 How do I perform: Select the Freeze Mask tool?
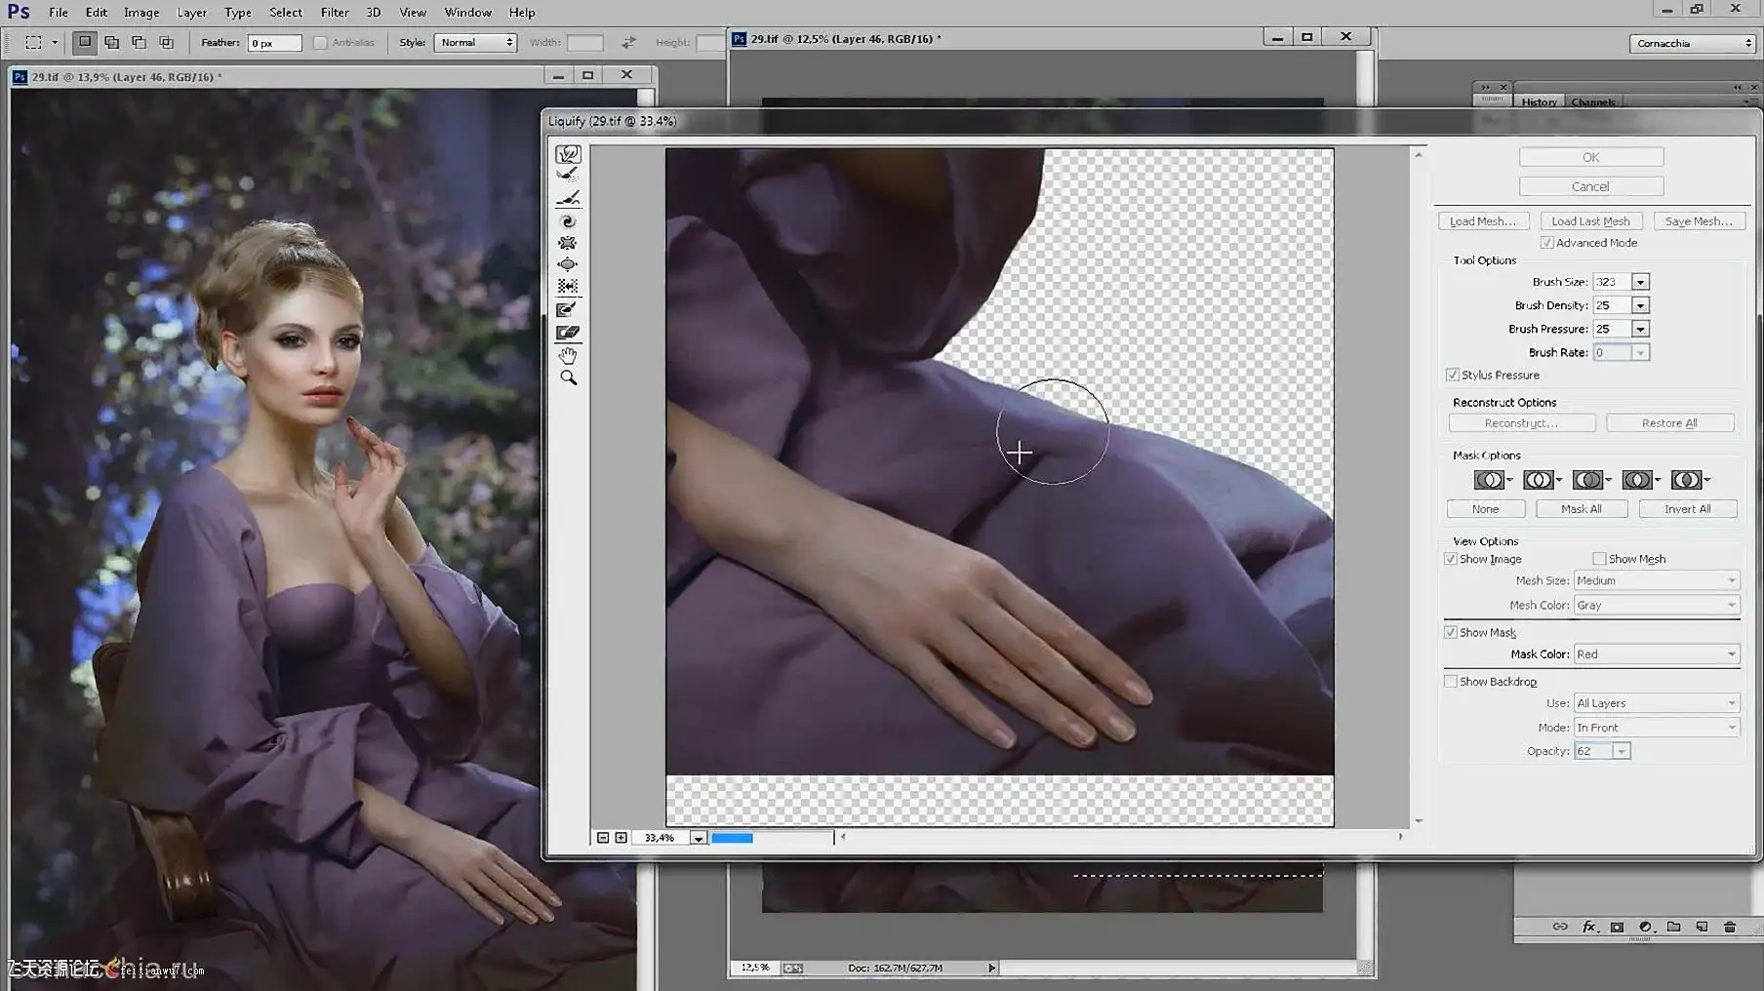[568, 310]
